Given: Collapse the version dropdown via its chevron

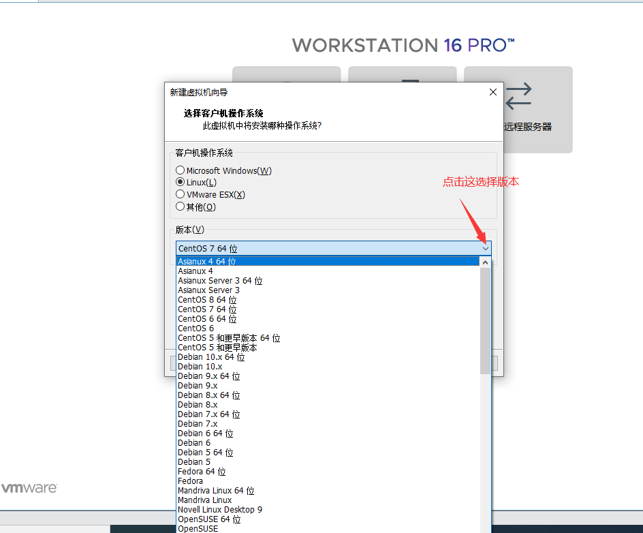Looking at the screenshot, I should point(486,249).
